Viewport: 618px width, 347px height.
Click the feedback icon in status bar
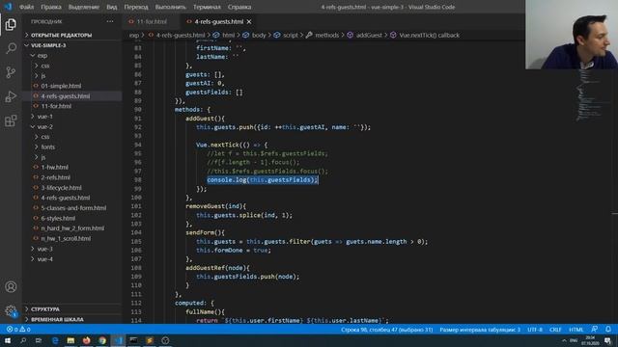click(595, 330)
